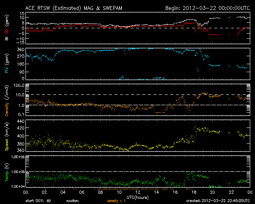Click the Begin: 2012-03-22 00:00:00UTC timestamp

[208, 8]
